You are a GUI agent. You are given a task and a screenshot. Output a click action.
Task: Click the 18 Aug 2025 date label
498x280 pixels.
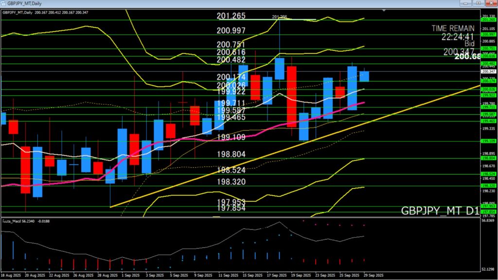11,275
